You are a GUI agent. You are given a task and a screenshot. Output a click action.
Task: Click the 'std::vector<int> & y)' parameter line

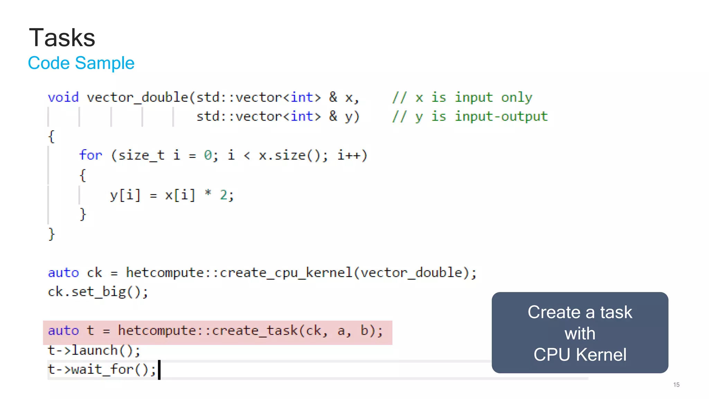point(278,116)
